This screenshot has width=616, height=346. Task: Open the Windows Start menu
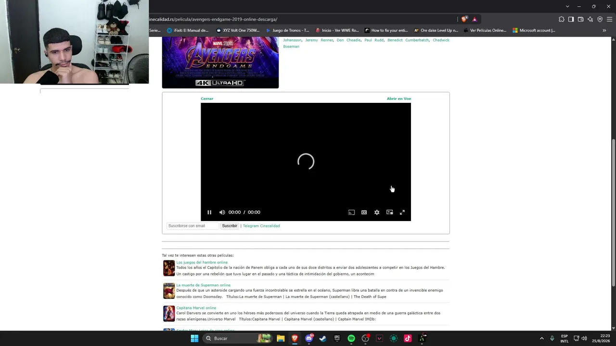194,338
